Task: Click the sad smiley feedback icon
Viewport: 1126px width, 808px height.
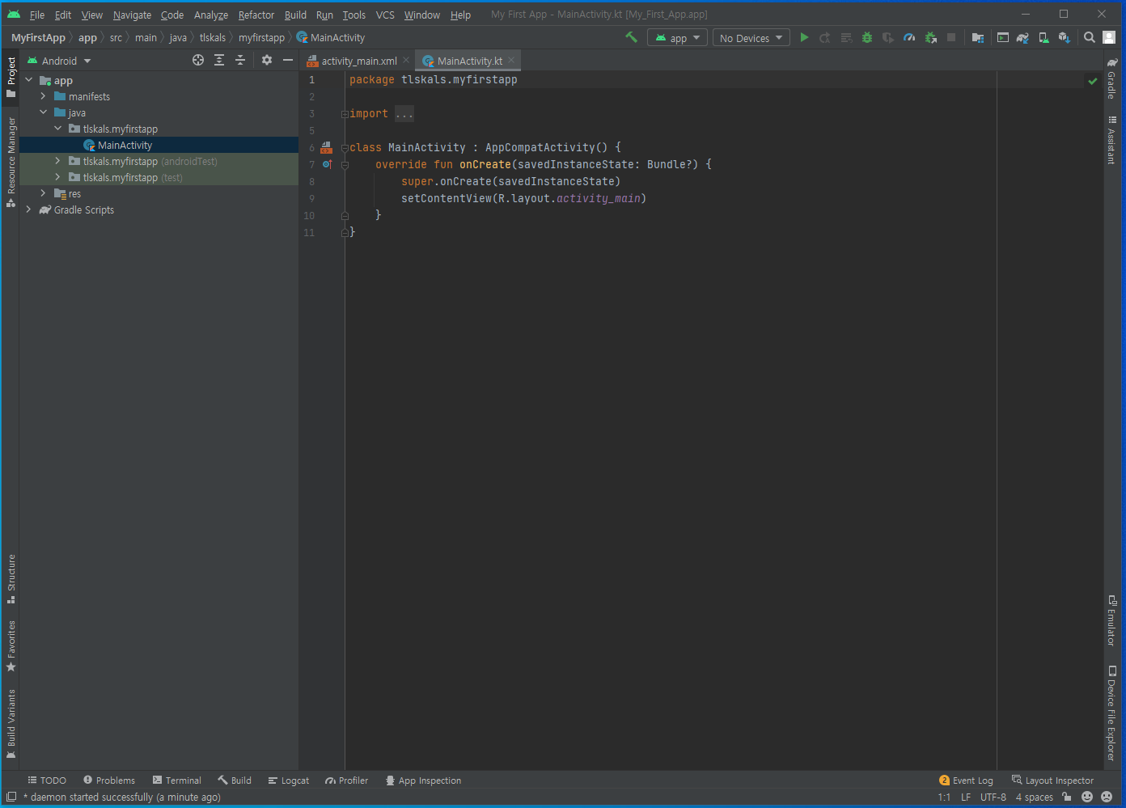Action: pos(1107,797)
